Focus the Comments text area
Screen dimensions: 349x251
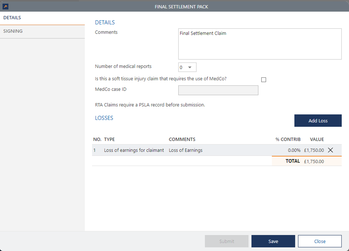pos(260,44)
